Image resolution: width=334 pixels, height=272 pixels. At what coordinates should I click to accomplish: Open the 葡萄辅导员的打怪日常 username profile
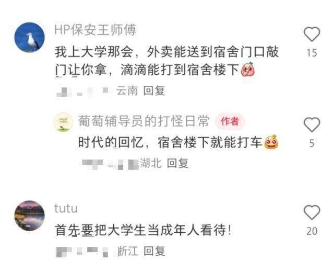pos(144,121)
